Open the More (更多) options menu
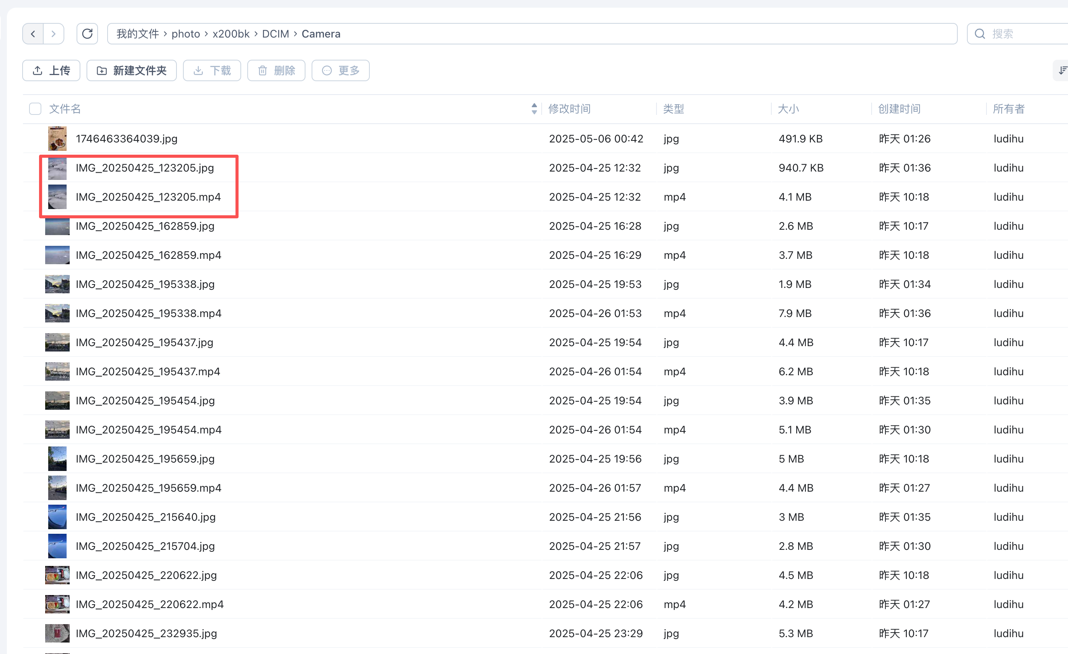The image size is (1068, 654). point(340,70)
